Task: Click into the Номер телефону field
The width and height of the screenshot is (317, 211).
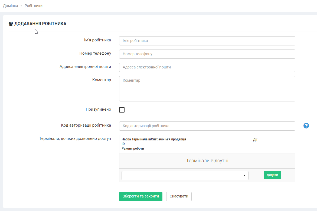Action: (x=207, y=54)
